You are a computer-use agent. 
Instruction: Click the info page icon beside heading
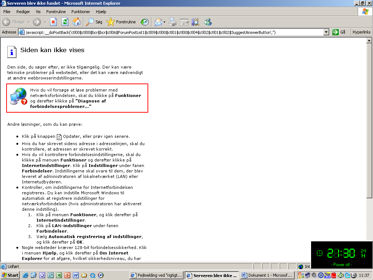coord(12,52)
